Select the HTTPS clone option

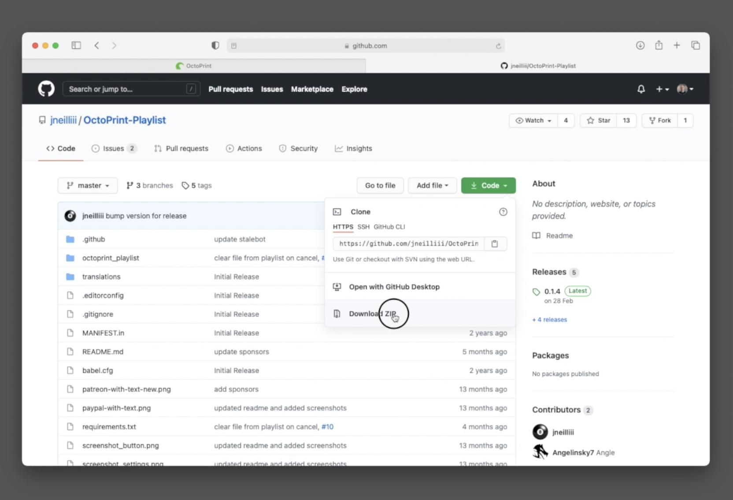343,227
